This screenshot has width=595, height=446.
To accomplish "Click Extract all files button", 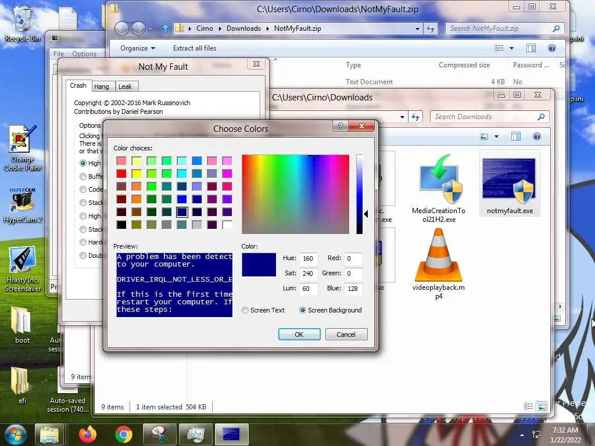I will [195, 48].
